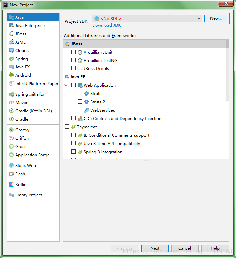Tick the Thymeleaf checkbox
The width and height of the screenshot is (236, 258).
pos(67,127)
